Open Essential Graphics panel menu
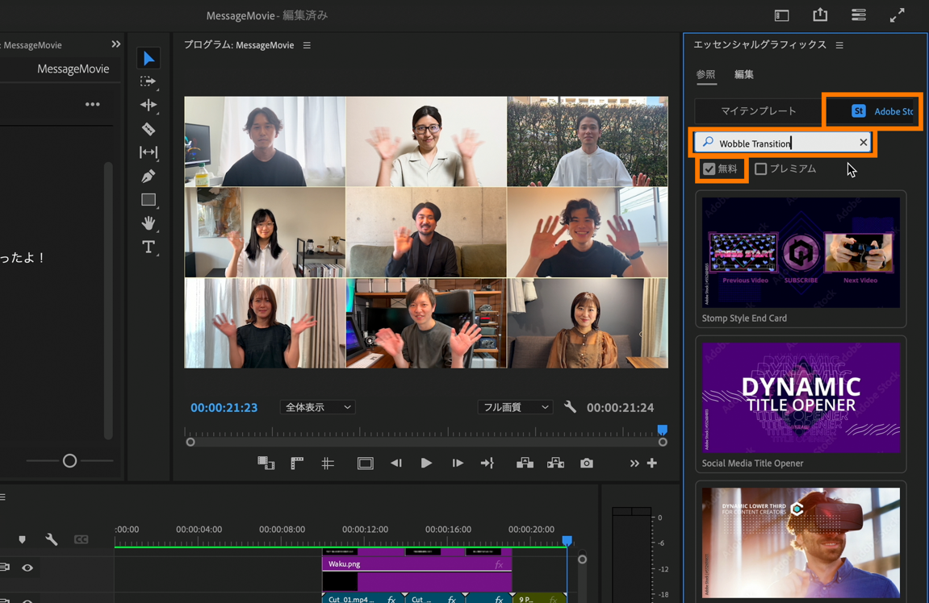The image size is (929, 603). click(x=839, y=45)
